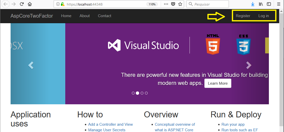
Task: Toggle the sidebar view icon
Action: pos(269,4)
